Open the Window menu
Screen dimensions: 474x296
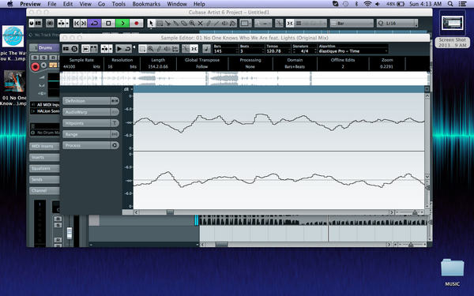pyautogui.click(x=177, y=4)
